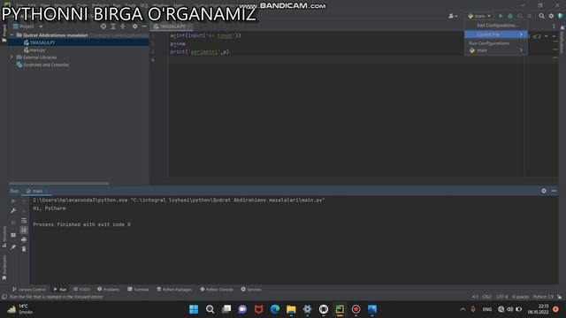Go to next highlighted error arrow
The width and height of the screenshot is (566, 318).
554,36
